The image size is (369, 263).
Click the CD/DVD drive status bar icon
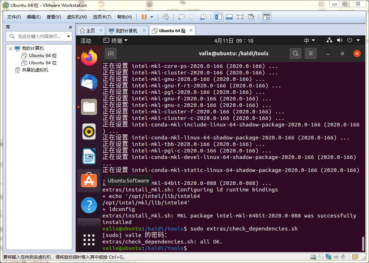pyautogui.click(x=321, y=257)
